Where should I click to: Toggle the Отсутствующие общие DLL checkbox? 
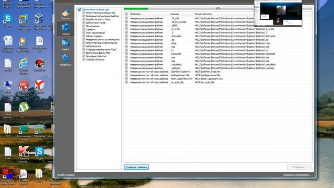pyautogui.click(x=84, y=13)
